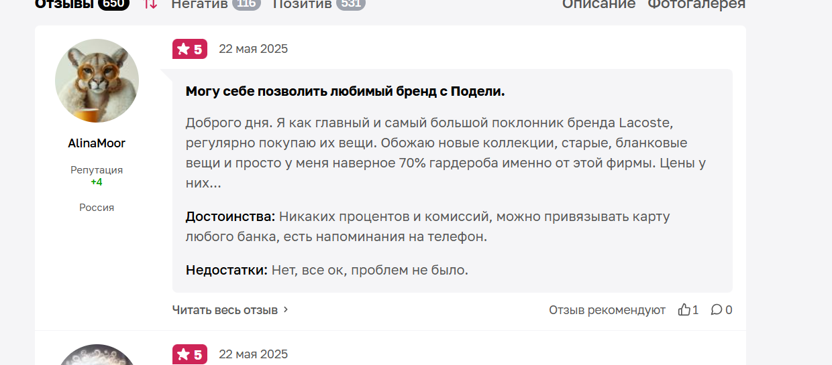Screen dimensions: 832x365
Task: Click the comment bubble icon showing 0
Action: point(717,309)
